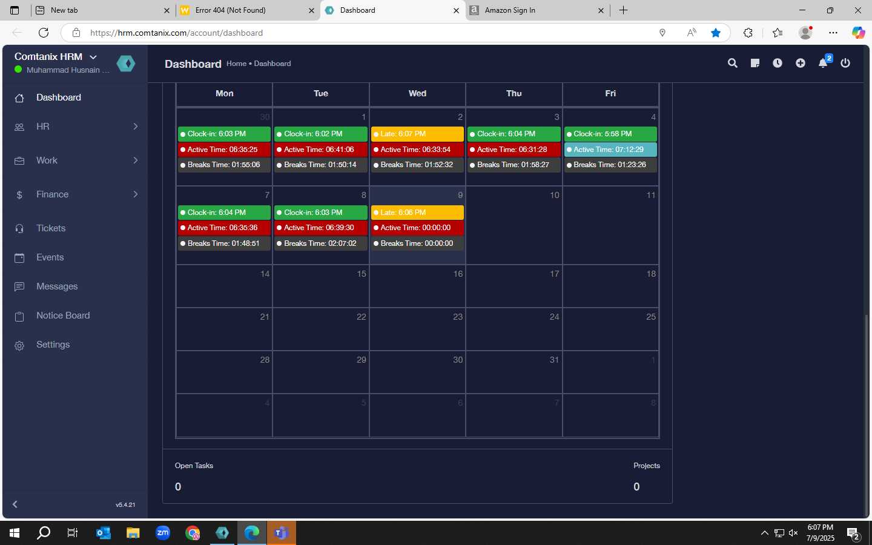The width and height of the screenshot is (872, 545).
Task: Click Clock-in: 6:04 PM on the 7th
Action: [224, 213]
